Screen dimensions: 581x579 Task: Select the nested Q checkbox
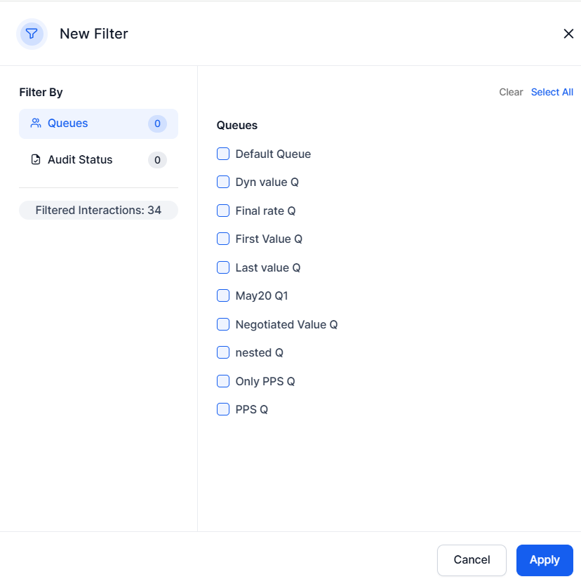click(222, 352)
